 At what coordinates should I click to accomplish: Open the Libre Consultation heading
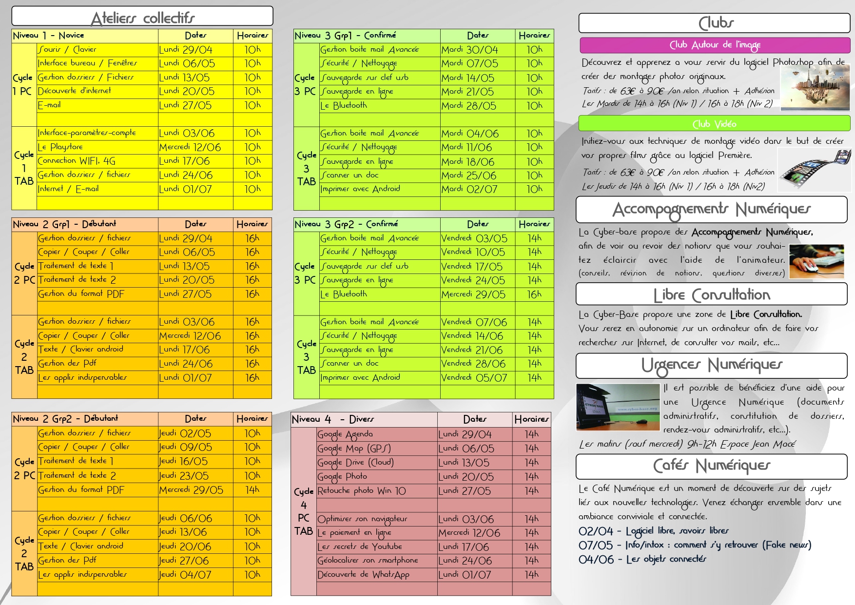pyautogui.click(x=712, y=294)
